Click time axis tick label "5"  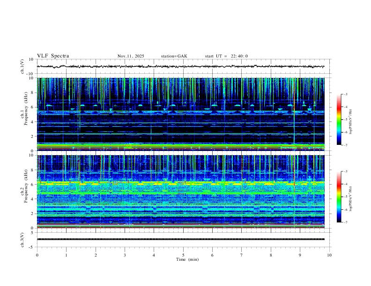click(x=183, y=255)
